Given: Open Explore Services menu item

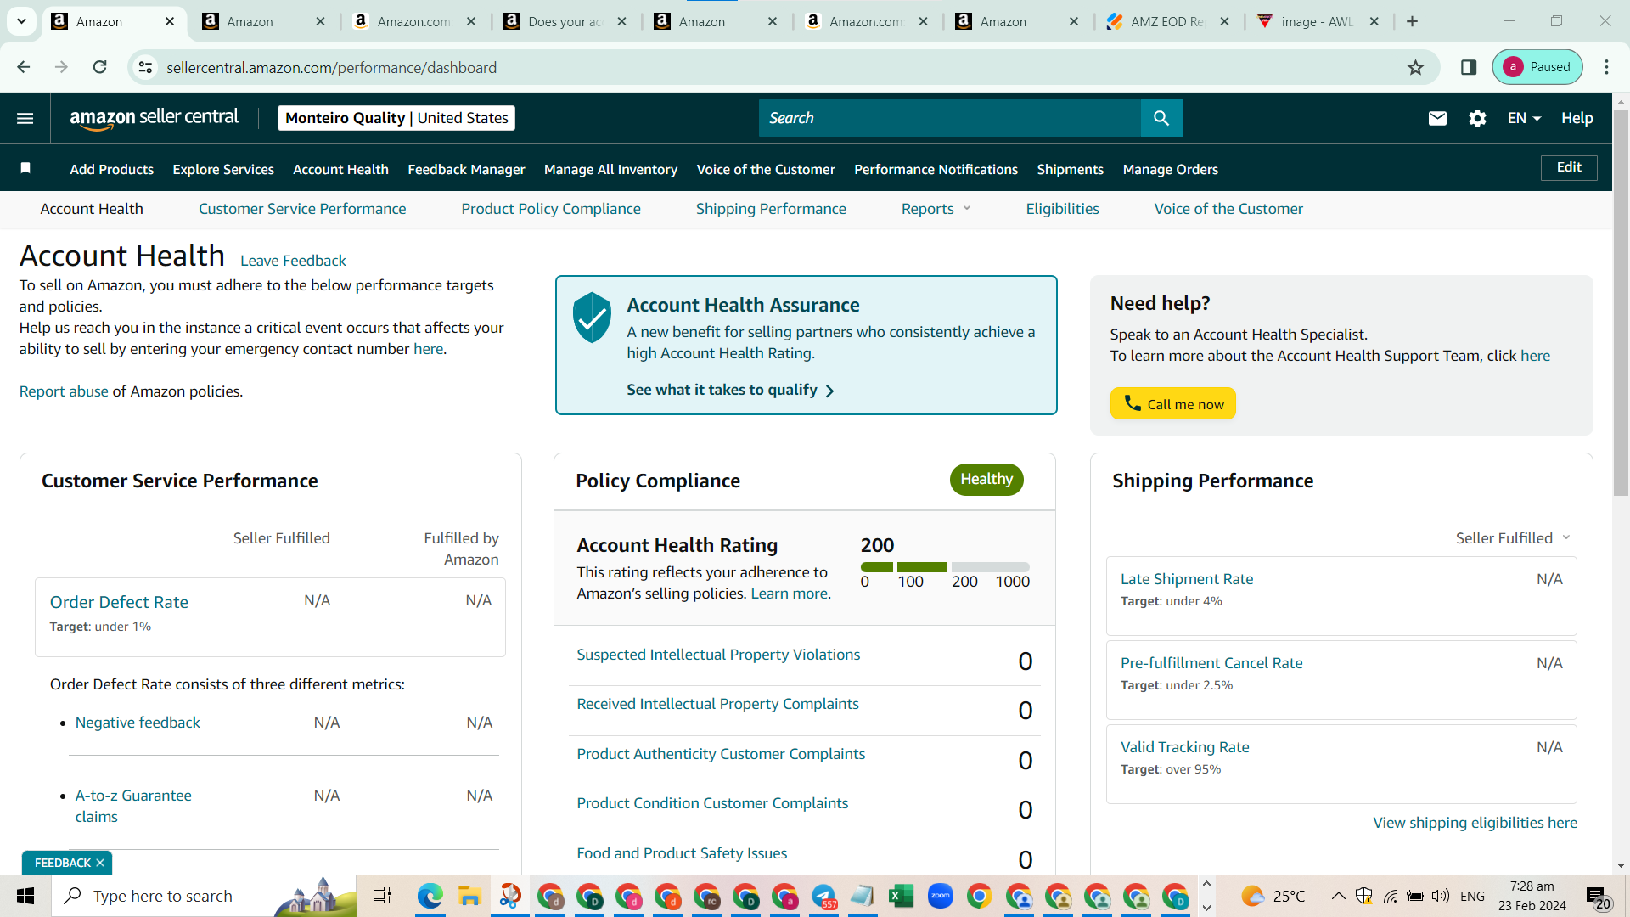Looking at the screenshot, I should point(223,169).
